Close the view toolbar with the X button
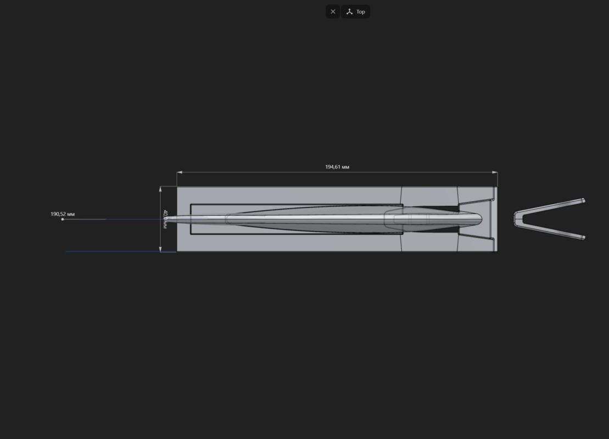The image size is (609, 439). pyautogui.click(x=333, y=12)
